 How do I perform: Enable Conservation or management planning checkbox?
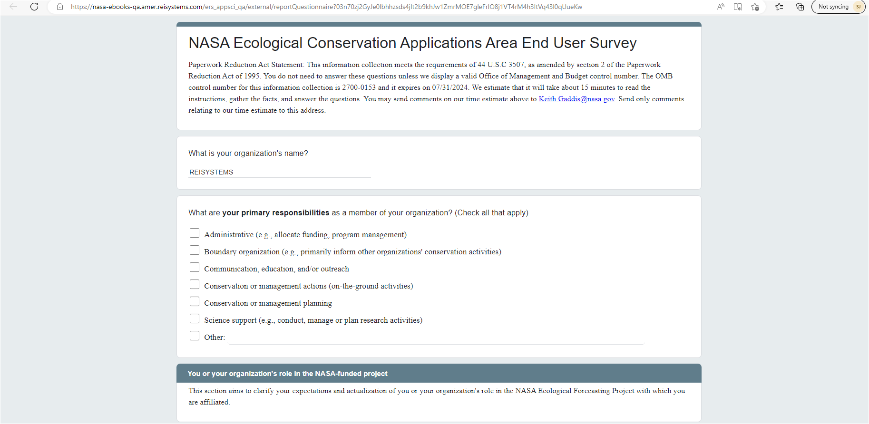(195, 301)
